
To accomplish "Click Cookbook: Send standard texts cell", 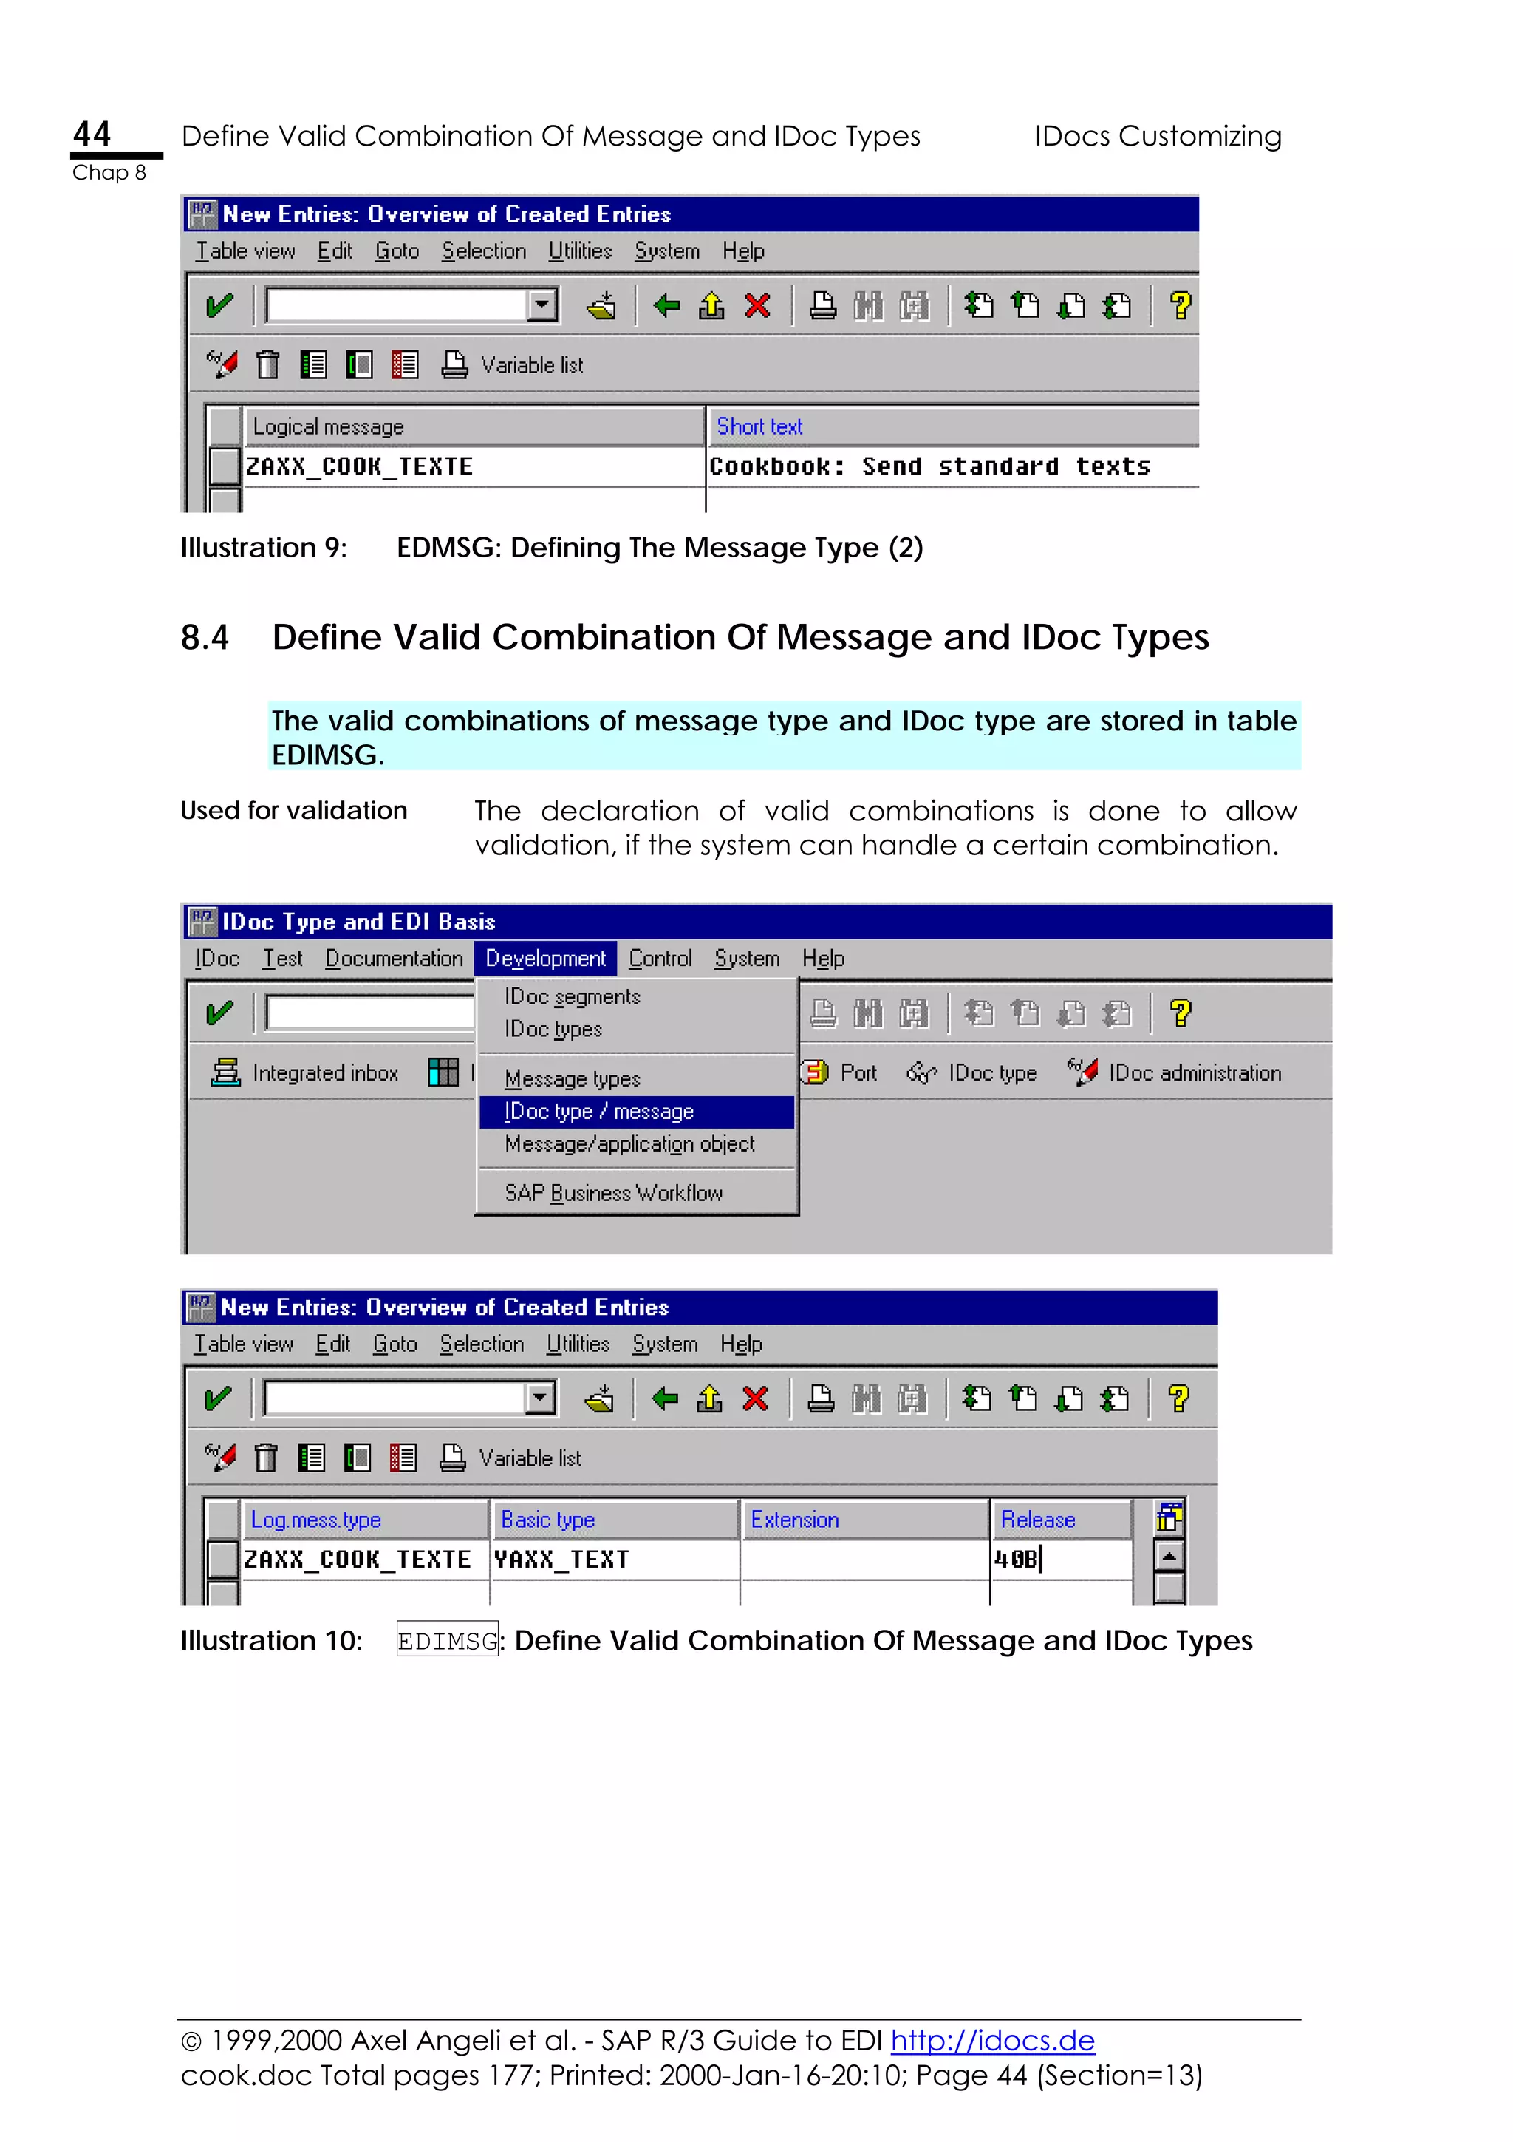I will click(953, 466).
